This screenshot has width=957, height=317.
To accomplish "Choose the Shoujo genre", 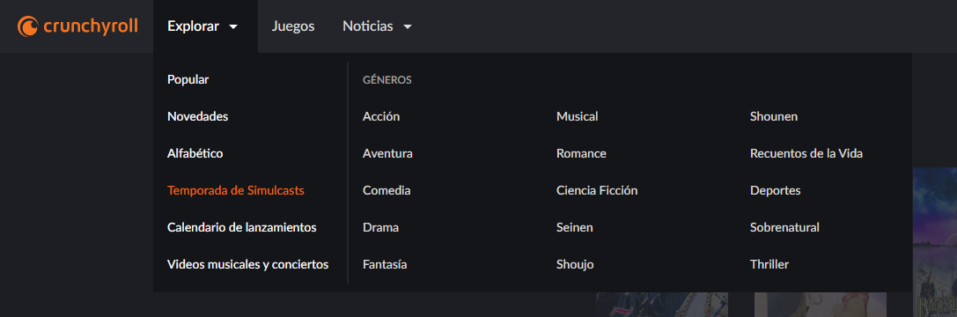I will tap(575, 264).
